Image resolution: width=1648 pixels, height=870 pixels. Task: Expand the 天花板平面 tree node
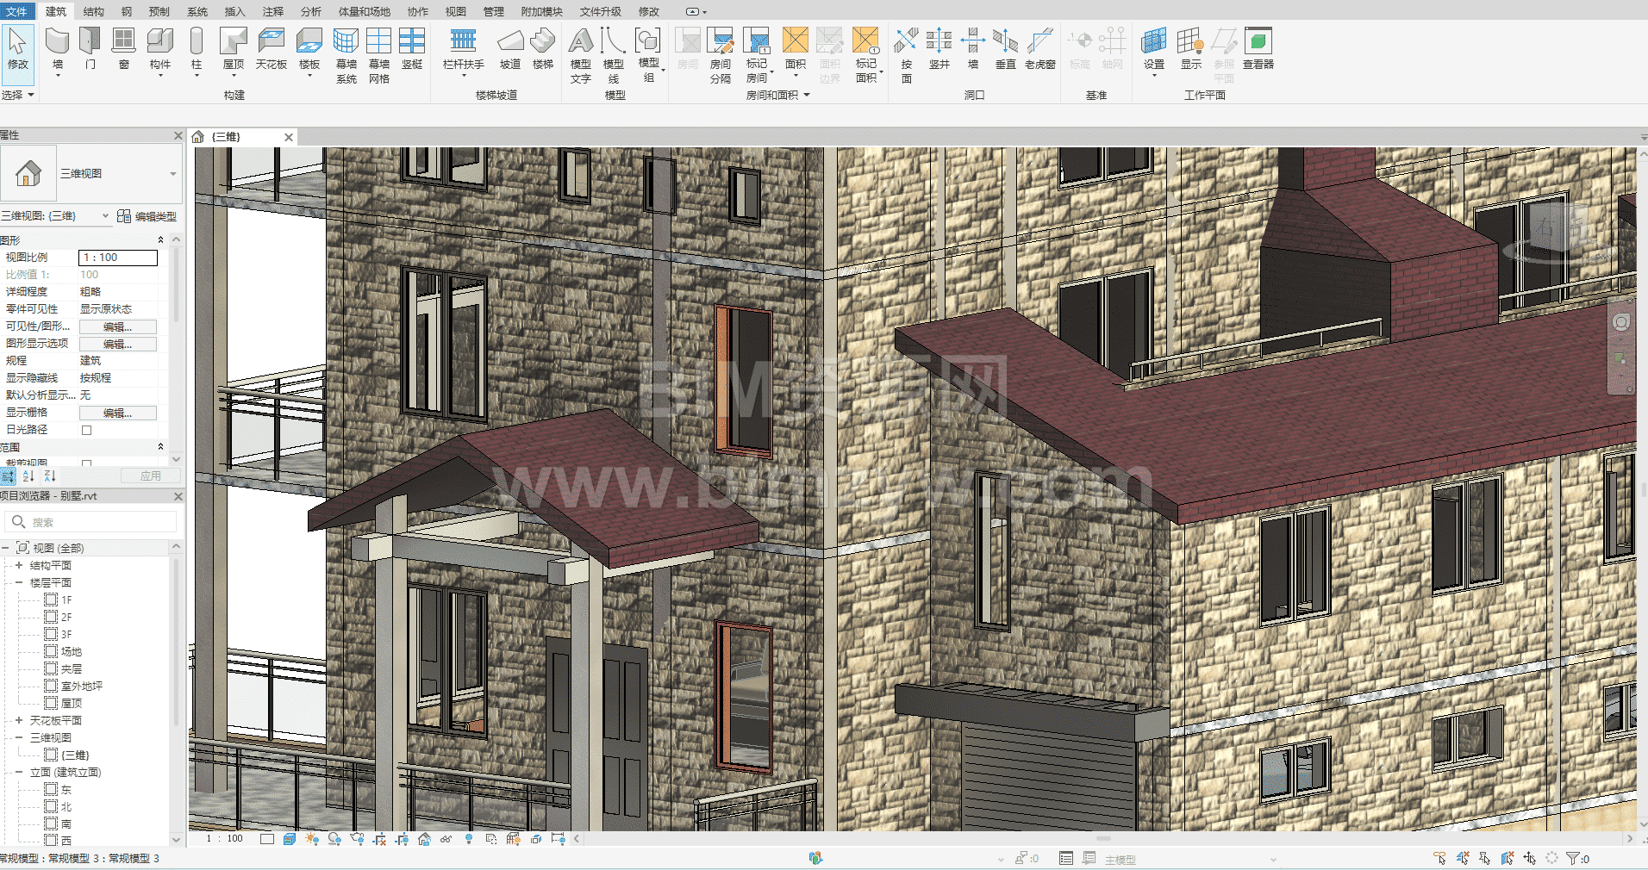pos(19,721)
